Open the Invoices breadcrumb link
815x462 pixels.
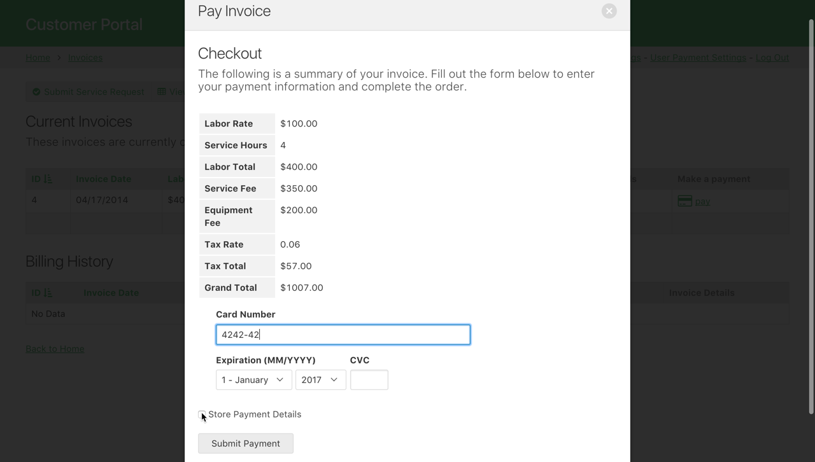[x=85, y=57]
